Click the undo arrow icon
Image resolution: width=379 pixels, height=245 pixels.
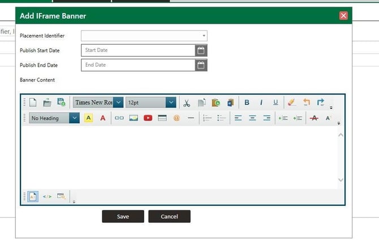[306, 102]
